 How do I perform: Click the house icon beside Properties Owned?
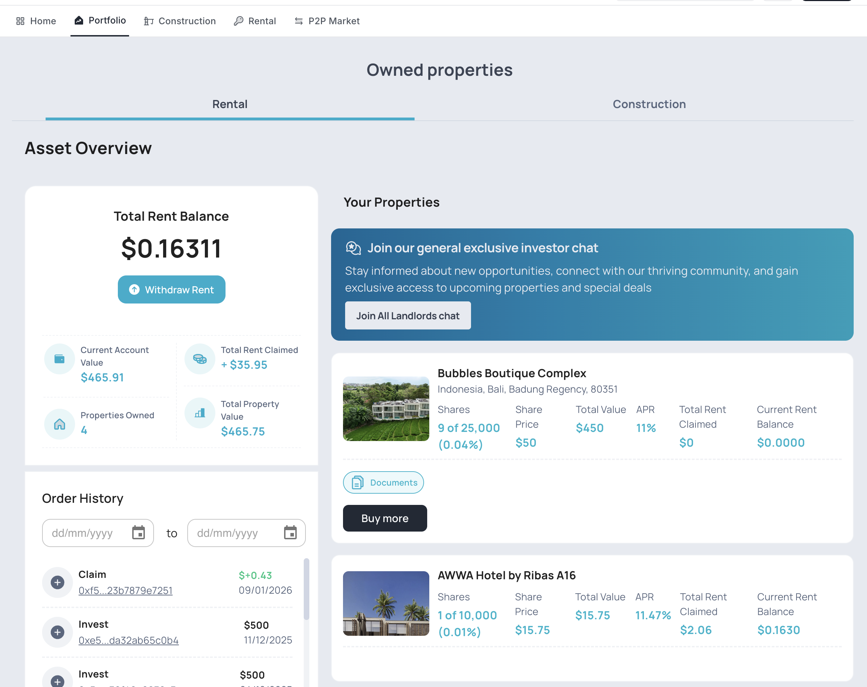click(x=59, y=424)
